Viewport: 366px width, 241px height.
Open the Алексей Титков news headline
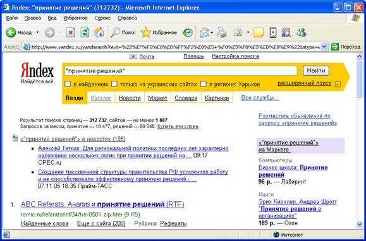pos(133,152)
